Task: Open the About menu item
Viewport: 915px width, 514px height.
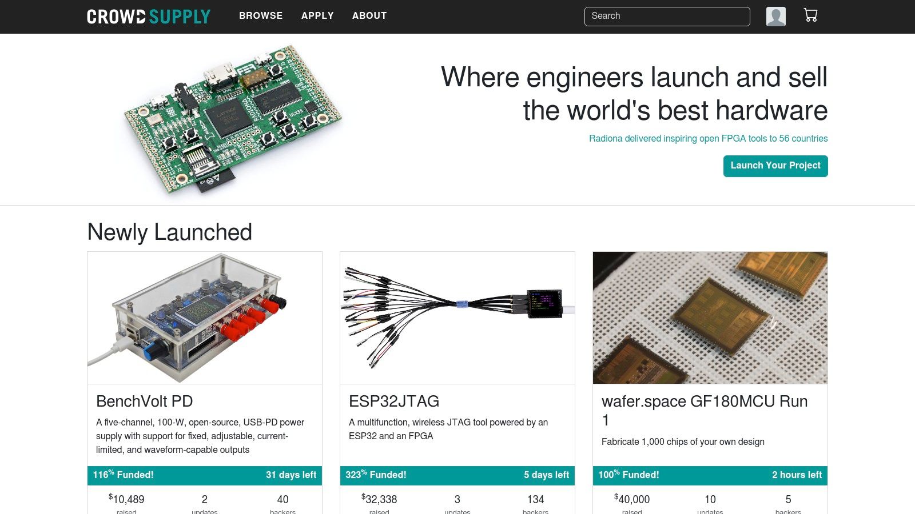Action: pos(369,16)
